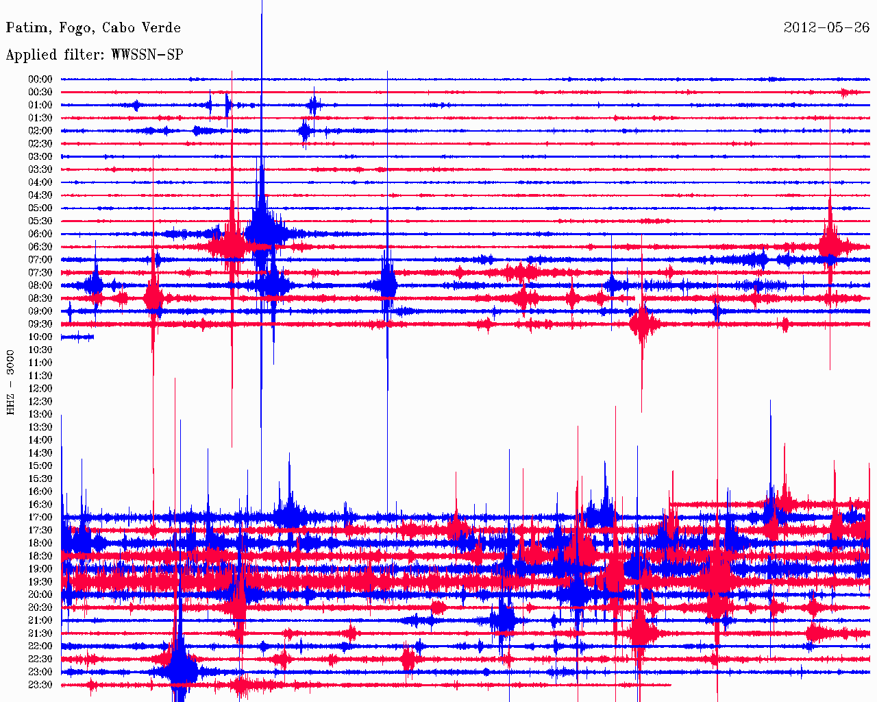Viewport: 877px width, 702px height.
Task: Select the 11:30 time label
Action: pyautogui.click(x=40, y=376)
